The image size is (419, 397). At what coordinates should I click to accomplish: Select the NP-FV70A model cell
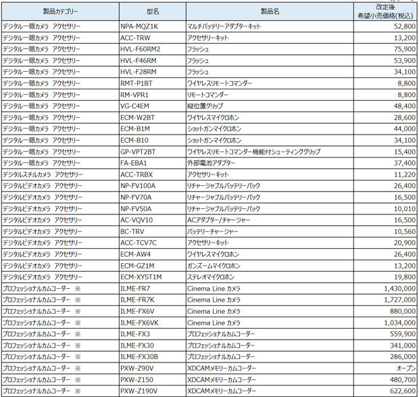[x=153, y=197]
